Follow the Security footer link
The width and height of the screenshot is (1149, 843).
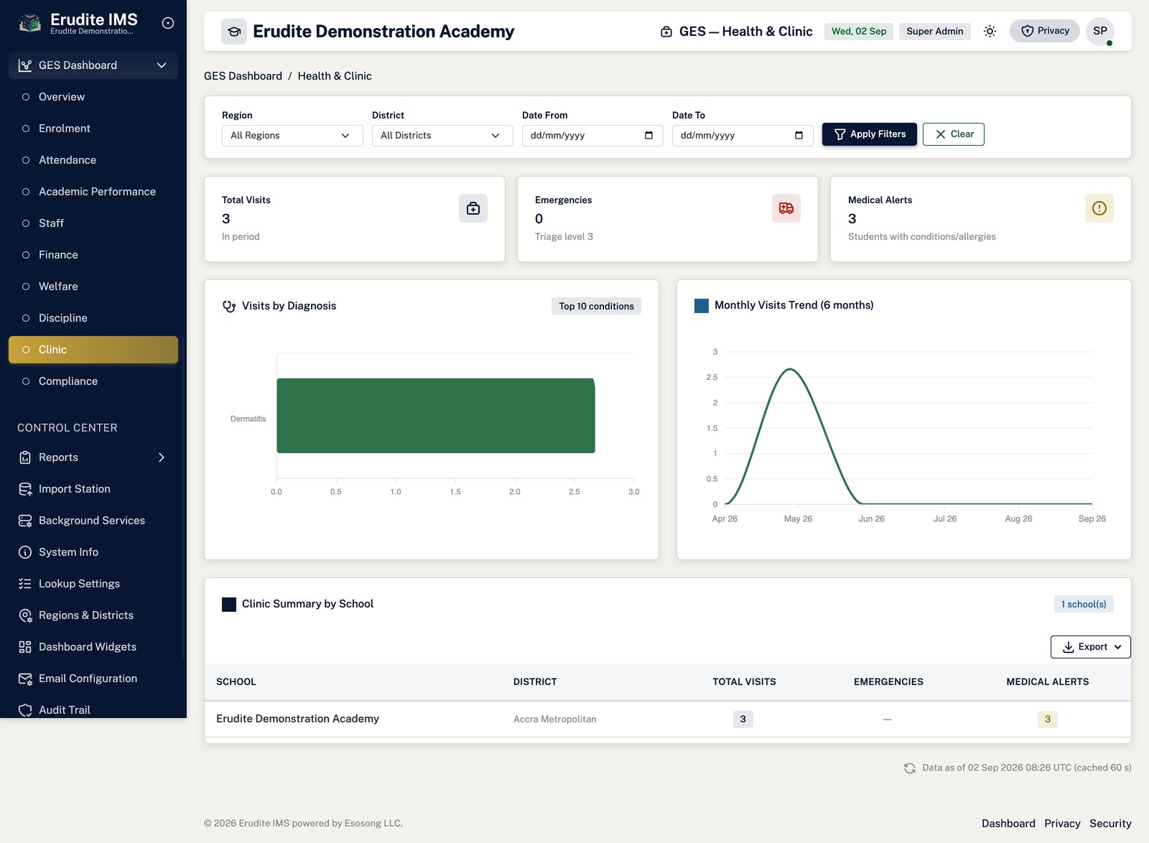tap(1110, 824)
